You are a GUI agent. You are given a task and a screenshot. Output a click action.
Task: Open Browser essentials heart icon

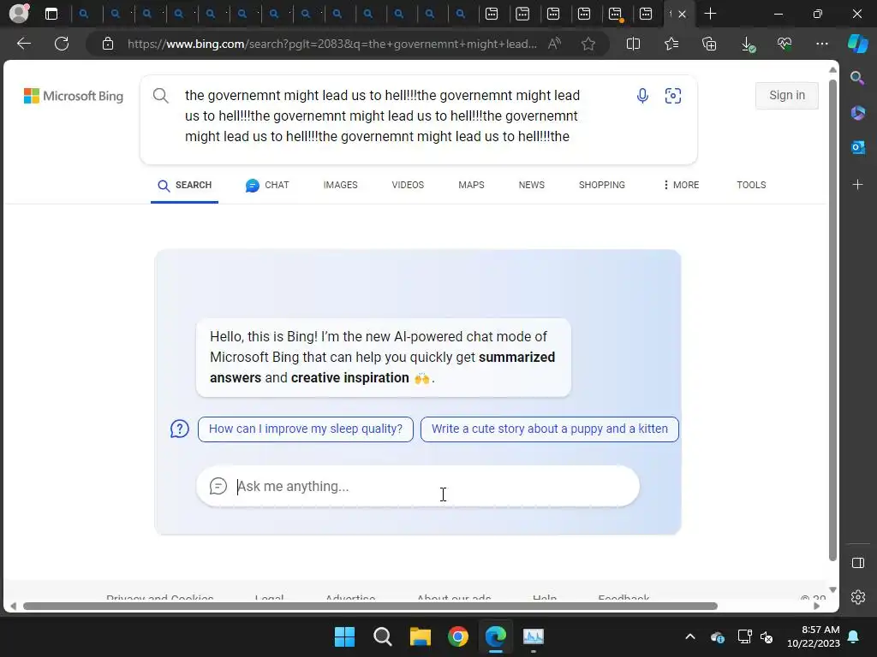coord(785,44)
